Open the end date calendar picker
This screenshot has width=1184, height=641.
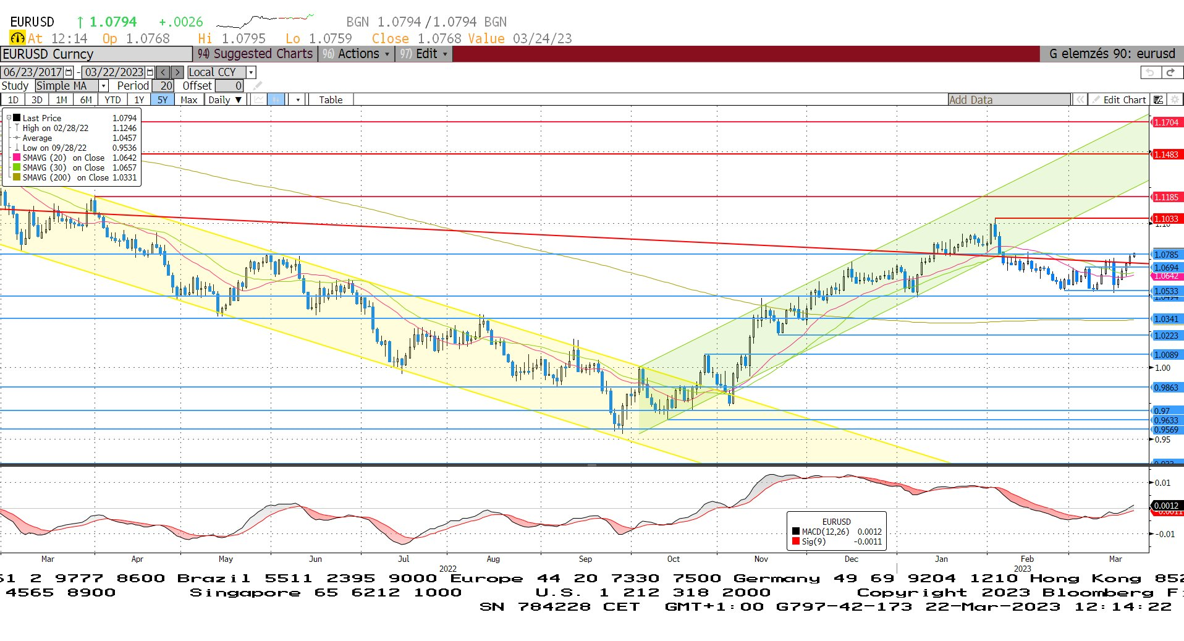(x=150, y=72)
